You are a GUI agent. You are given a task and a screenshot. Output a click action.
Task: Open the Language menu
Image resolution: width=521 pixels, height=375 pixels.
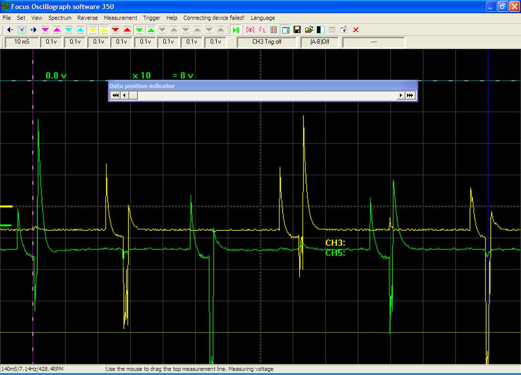[x=263, y=18]
